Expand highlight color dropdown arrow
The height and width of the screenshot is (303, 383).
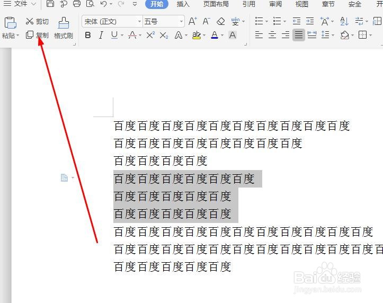click(204, 35)
